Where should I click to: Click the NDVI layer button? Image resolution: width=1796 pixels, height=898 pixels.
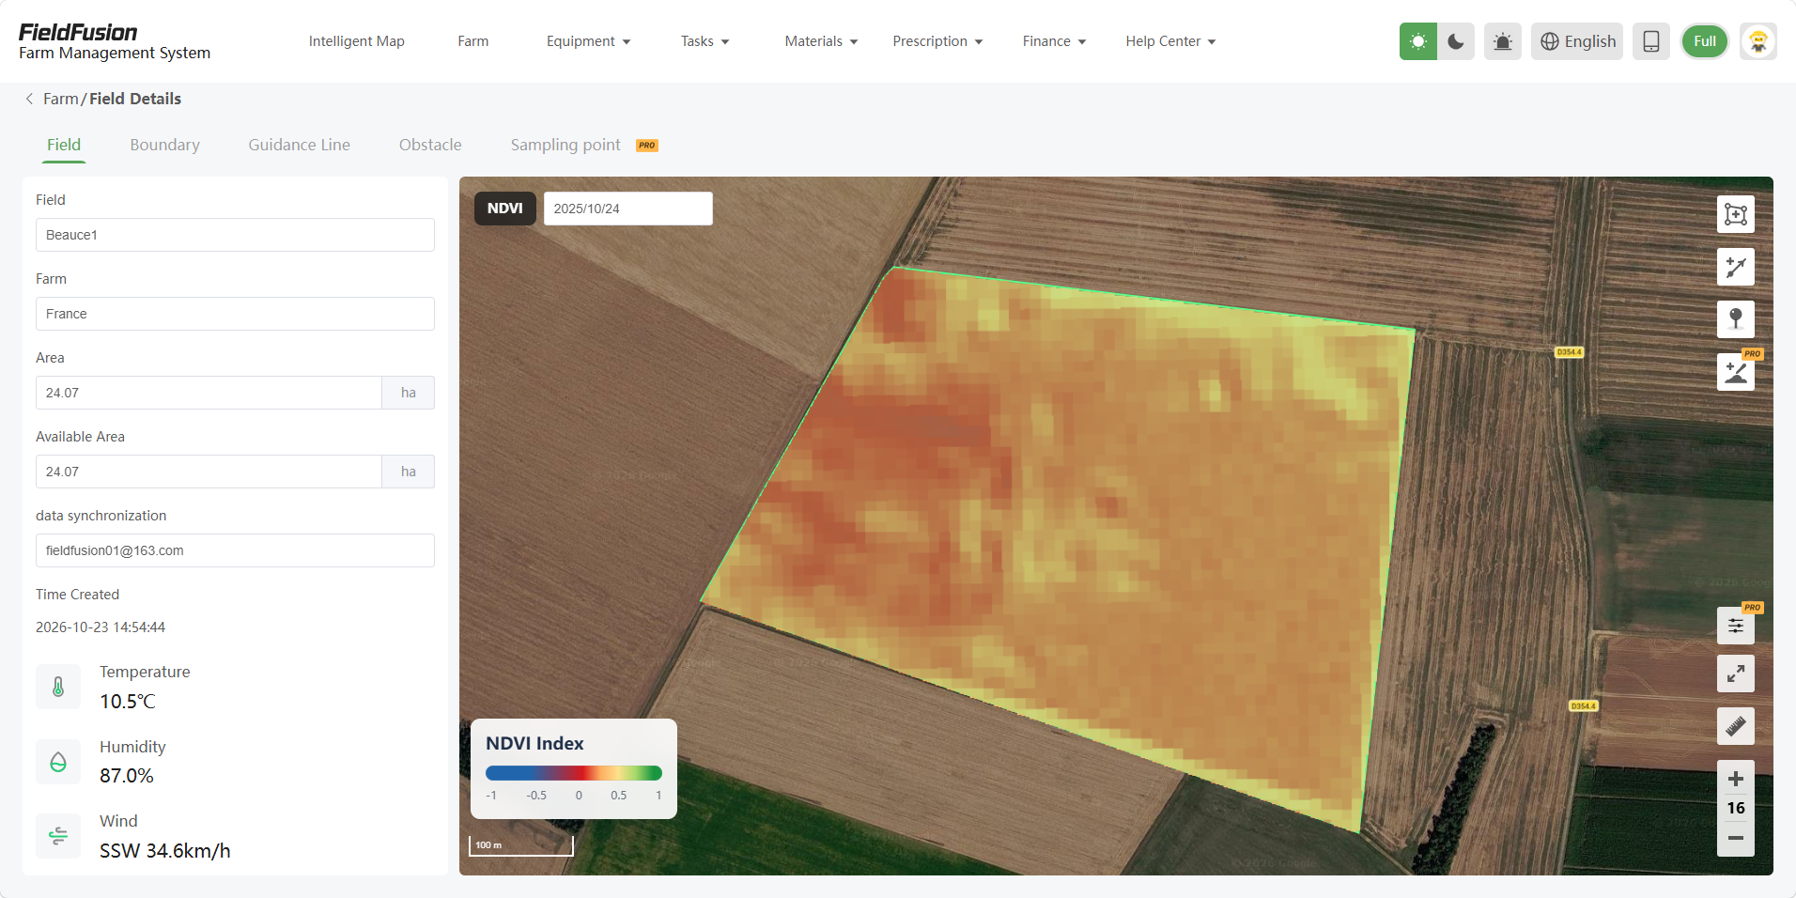[x=505, y=209]
